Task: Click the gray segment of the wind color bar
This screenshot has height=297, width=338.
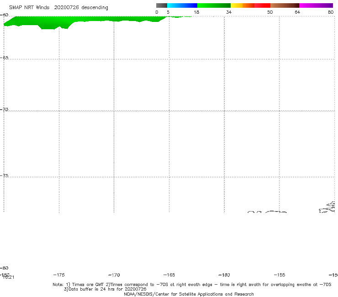Action: 161,5
